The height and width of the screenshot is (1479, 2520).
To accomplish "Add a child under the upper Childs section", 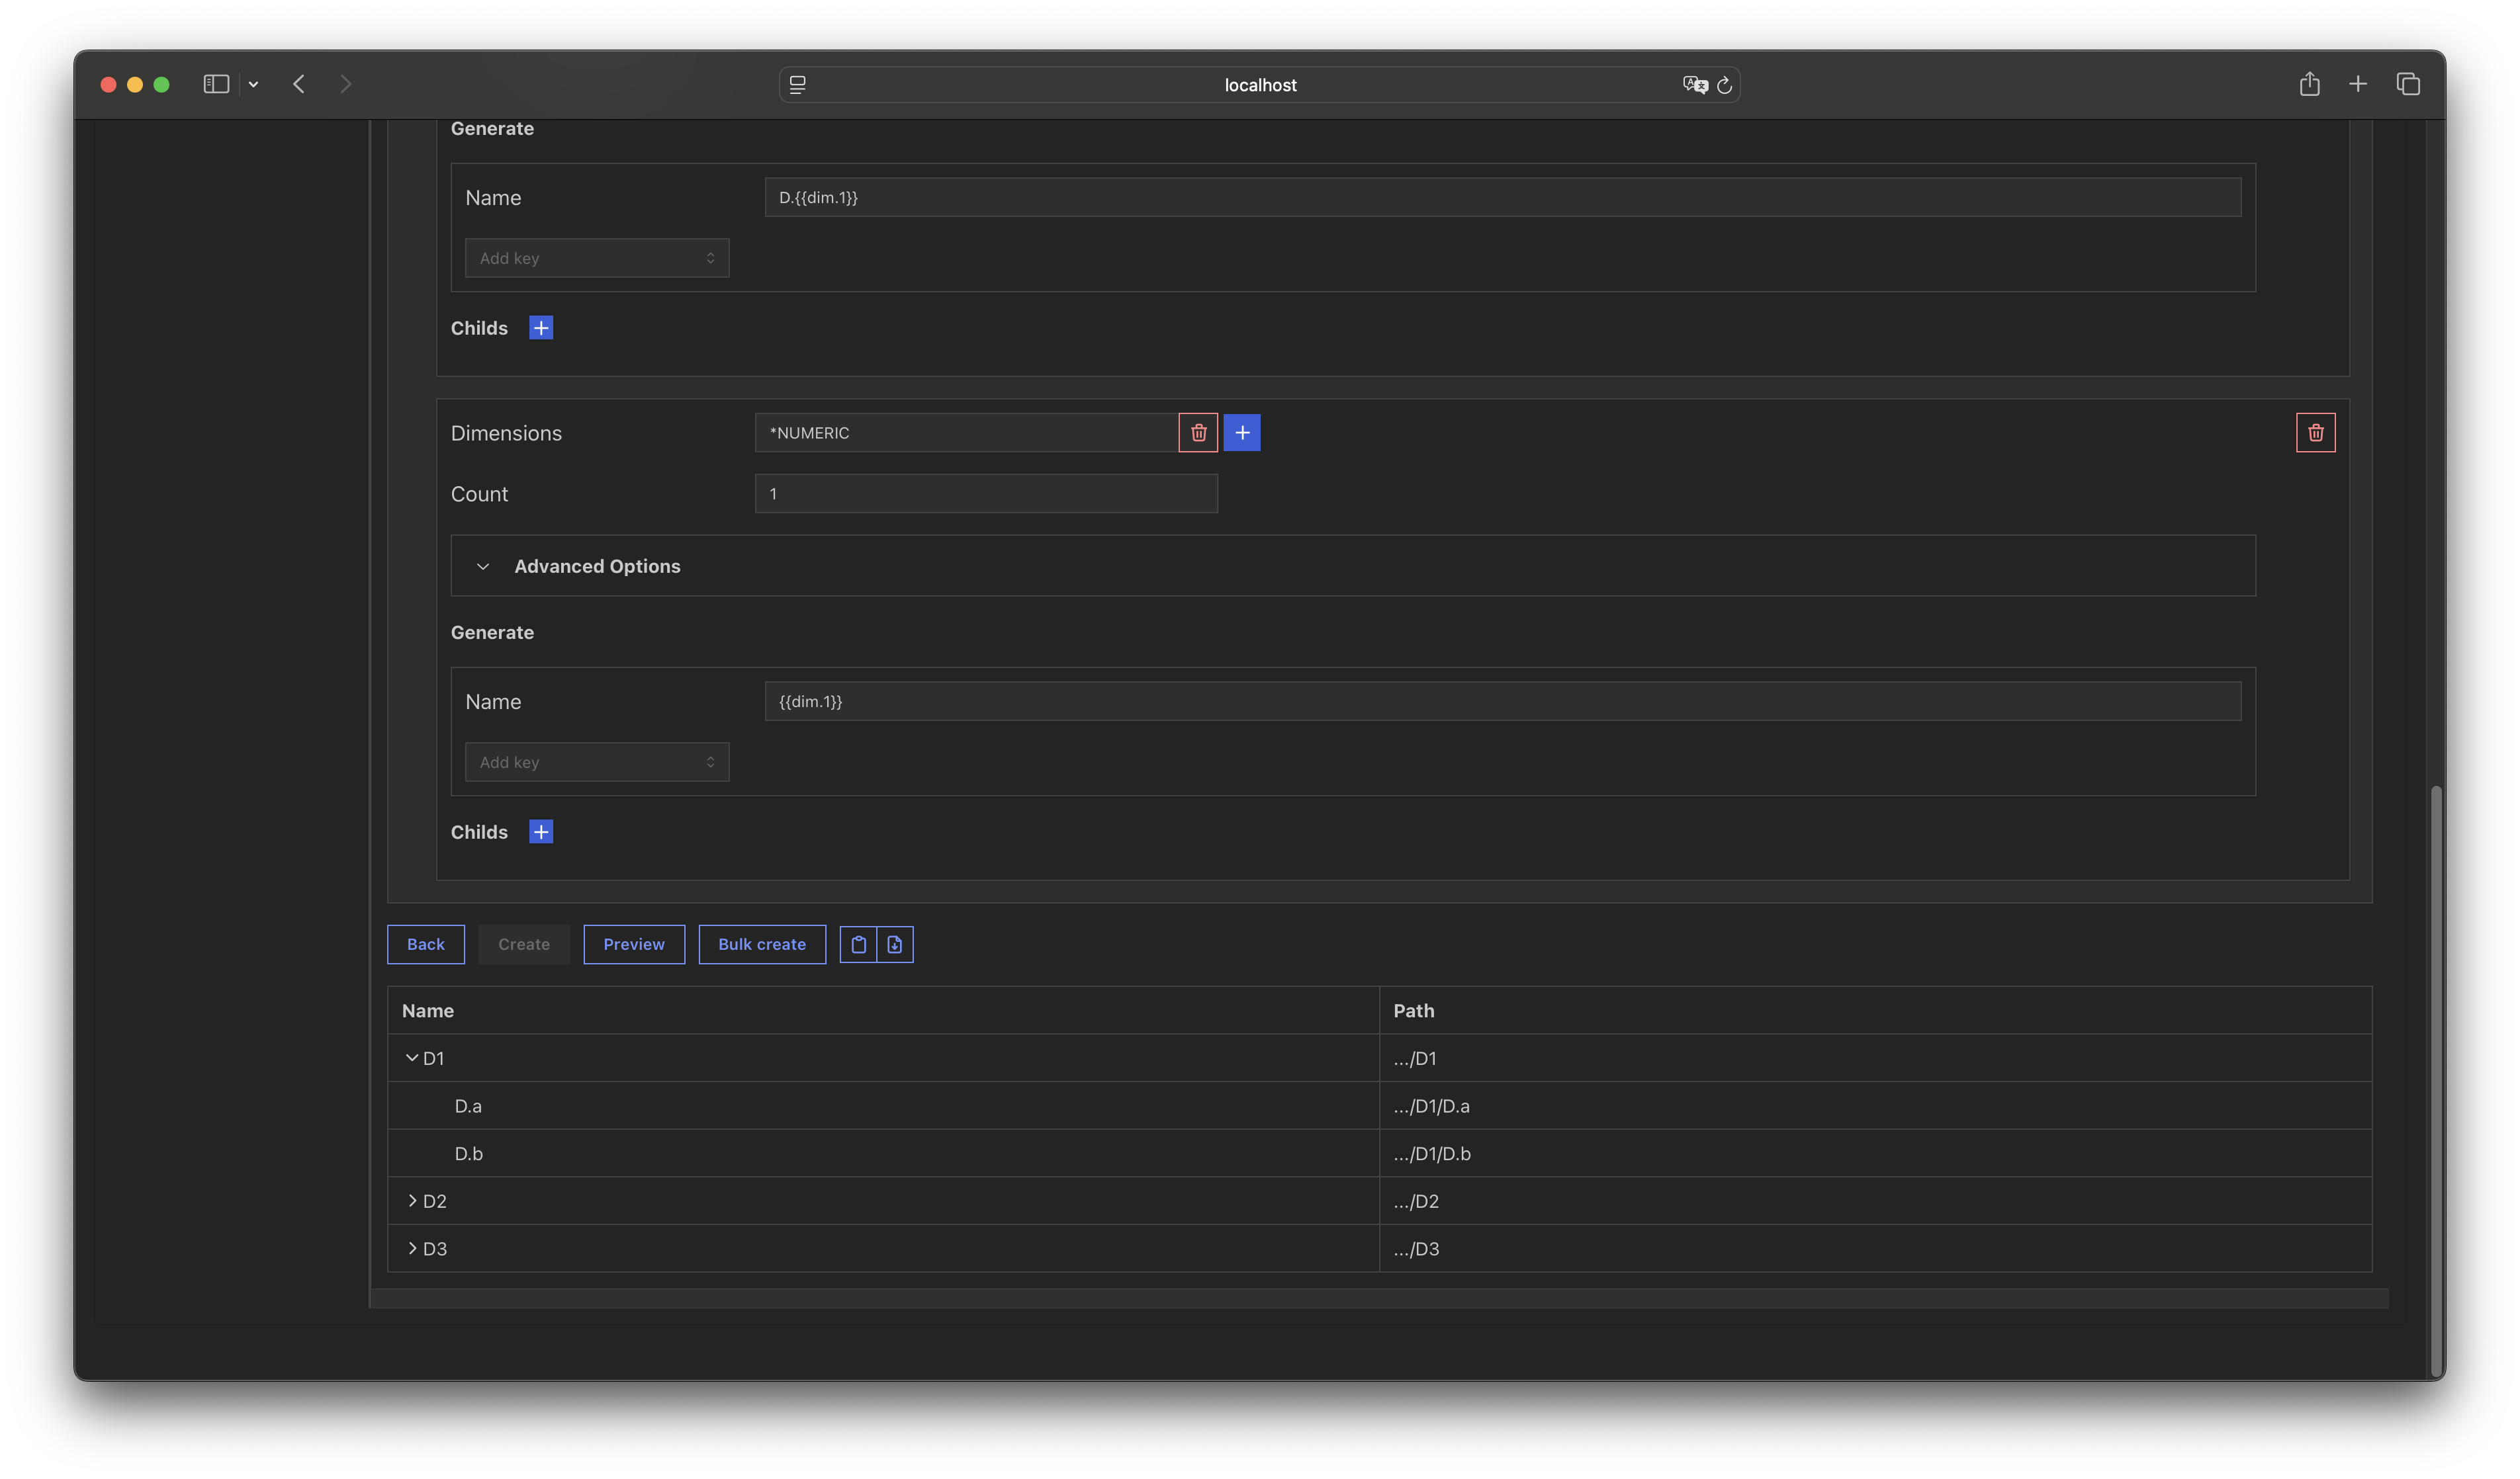I will 541,328.
